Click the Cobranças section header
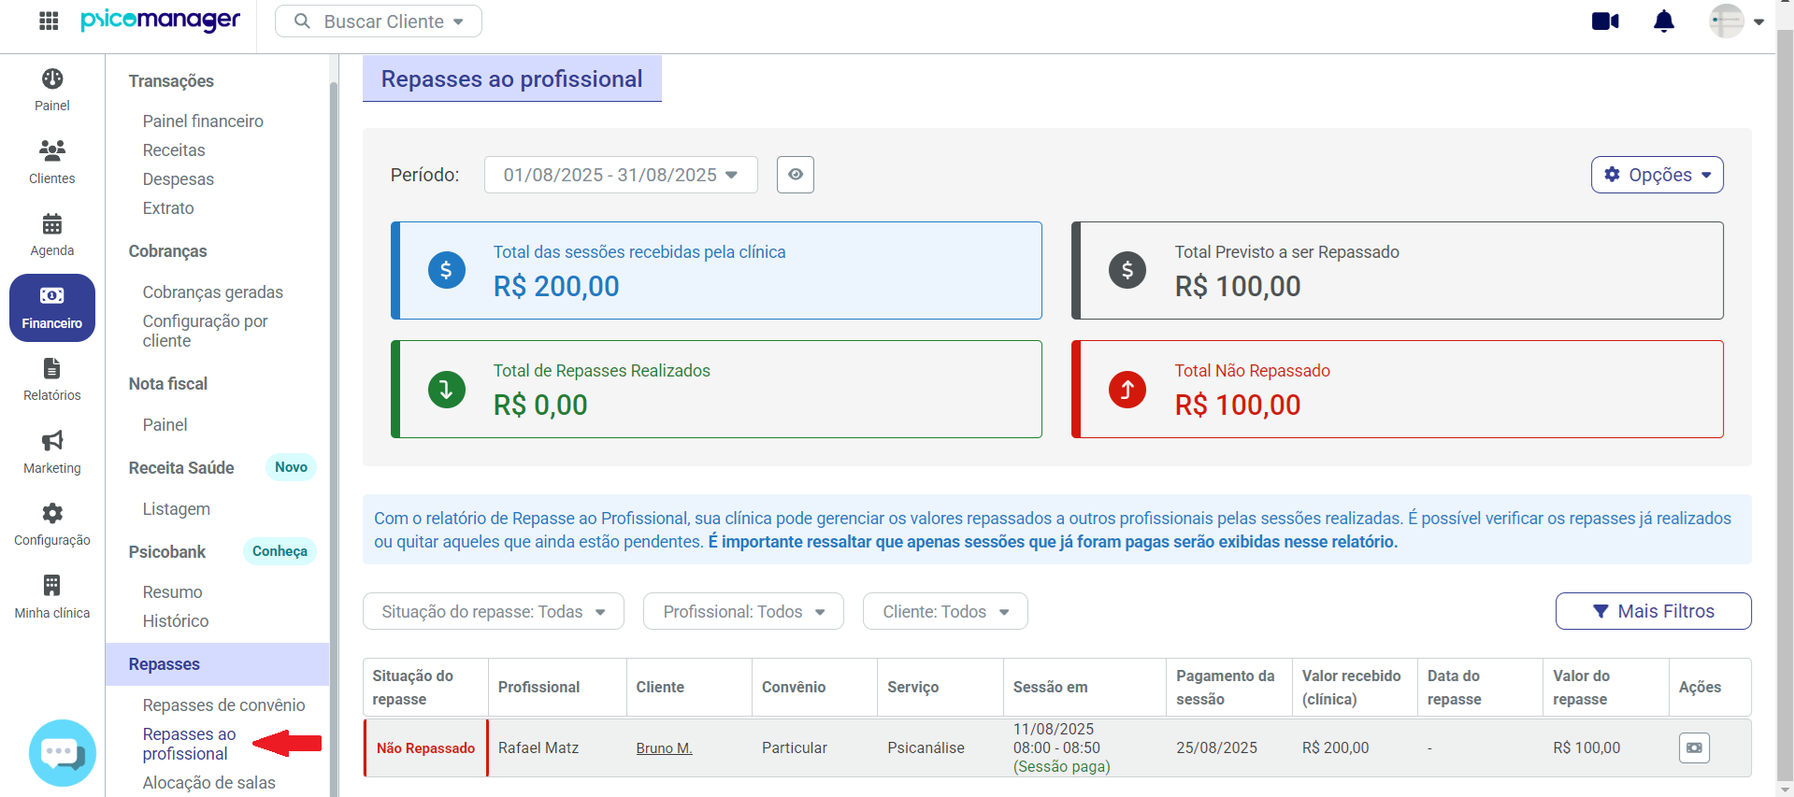Screen dimensions: 1794x797 (168, 251)
